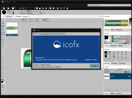132x98 pixels.
Task: Click OK in the About dialog
Action: pyautogui.click(x=95, y=66)
